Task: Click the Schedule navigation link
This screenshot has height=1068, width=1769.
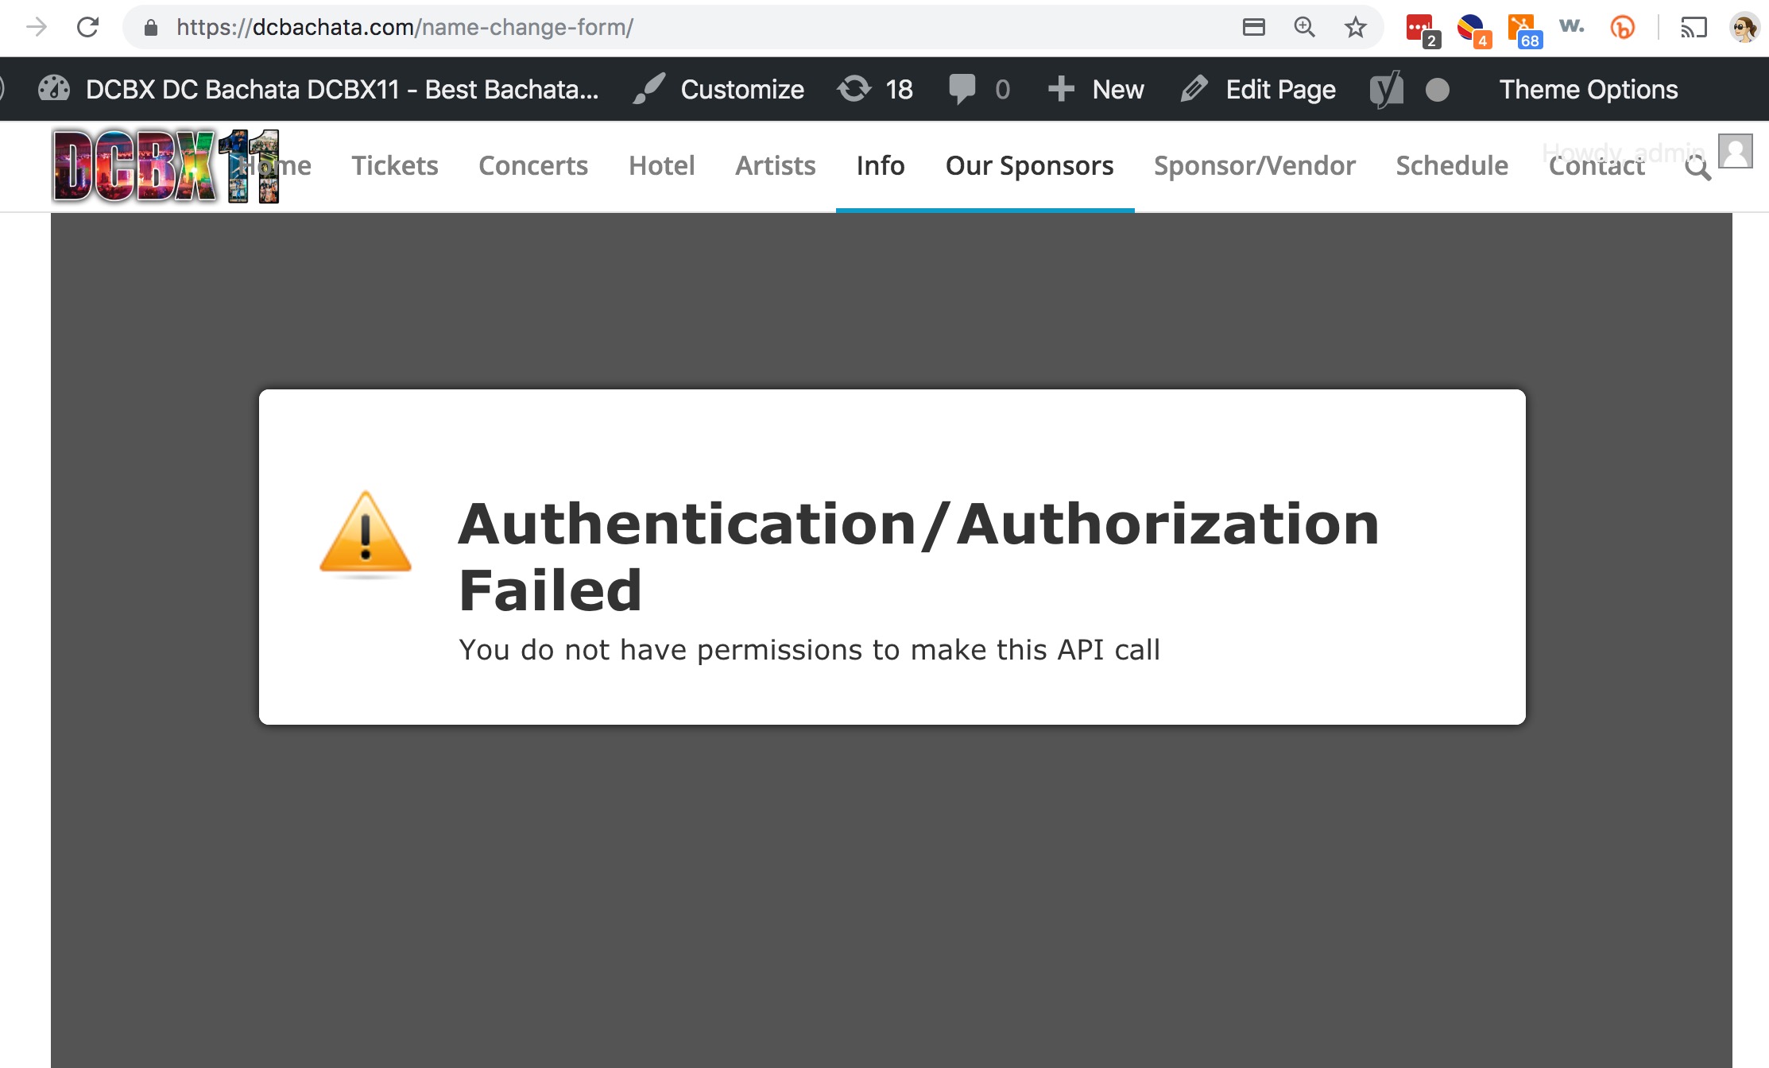Action: (x=1453, y=165)
